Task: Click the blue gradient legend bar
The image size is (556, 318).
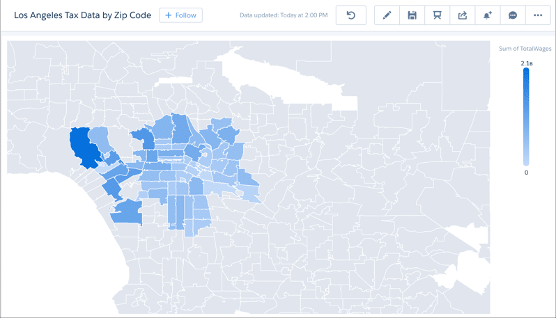Action: point(526,116)
